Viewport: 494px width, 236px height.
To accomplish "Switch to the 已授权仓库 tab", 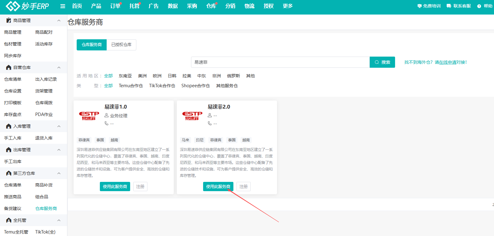I will click(x=121, y=45).
